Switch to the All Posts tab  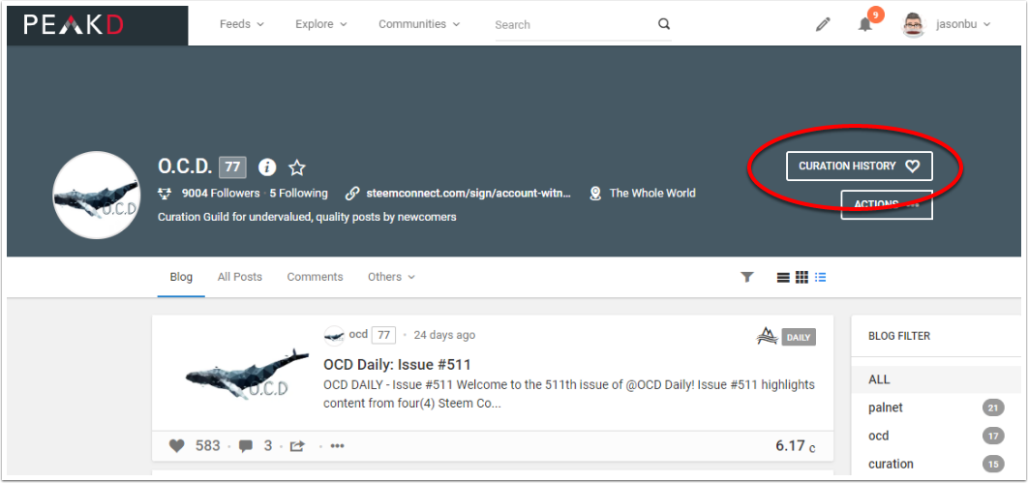pyautogui.click(x=239, y=277)
